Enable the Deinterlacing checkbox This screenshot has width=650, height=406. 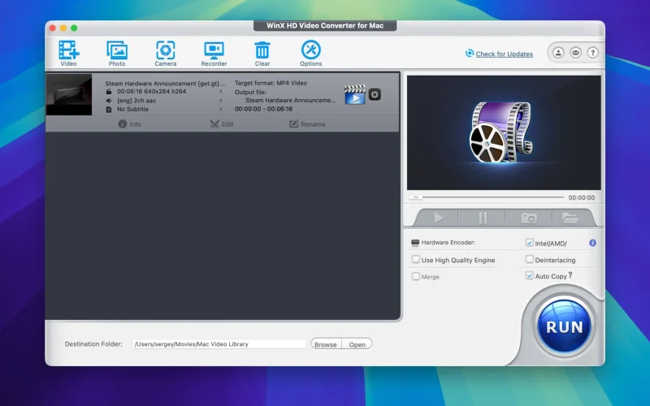530,259
